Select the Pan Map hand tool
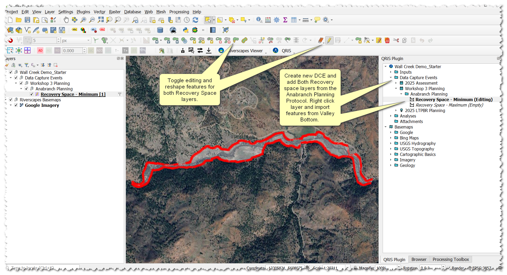The image size is (507, 275). click(x=66, y=20)
